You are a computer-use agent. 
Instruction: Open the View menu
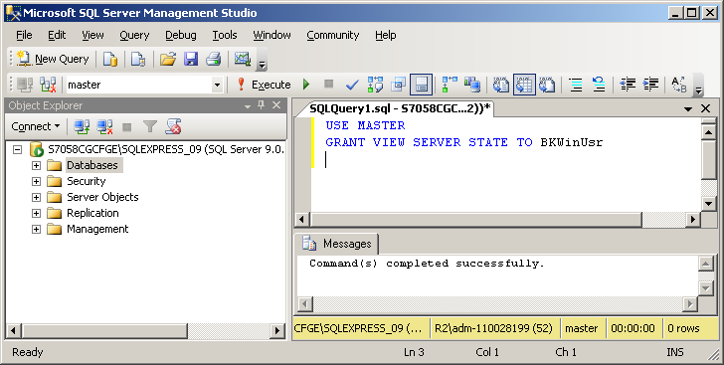[92, 35]
